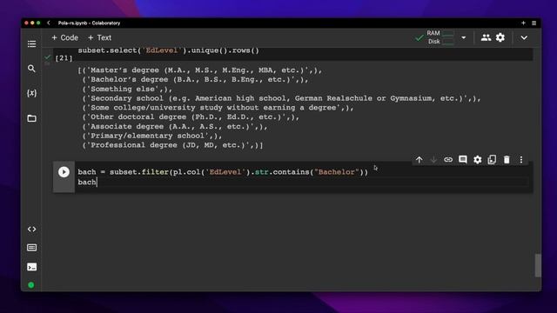Delete the selected cell

click(x=507, y=160)
